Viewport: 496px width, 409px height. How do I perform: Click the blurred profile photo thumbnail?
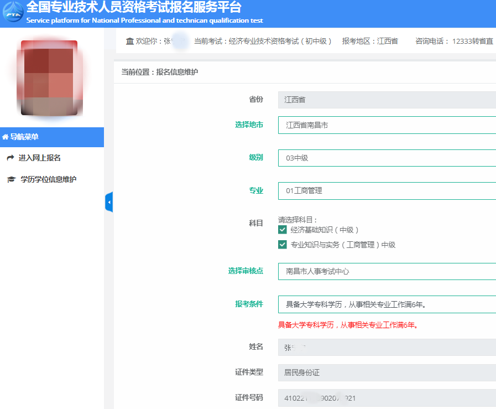click(49, 78)
